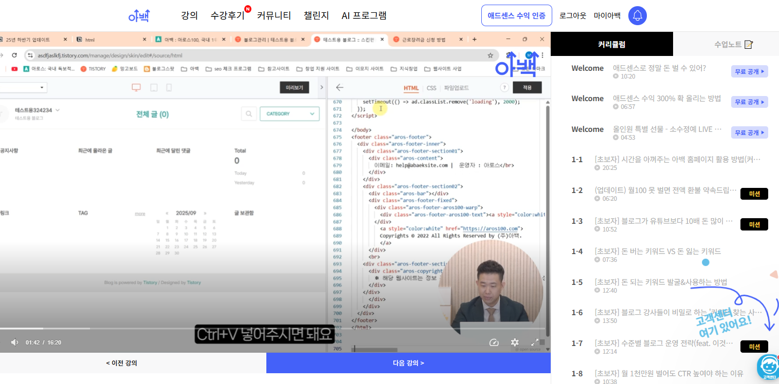Seek on the video progress bar
This screenshot has width=779, height=384.
point(273,329)
